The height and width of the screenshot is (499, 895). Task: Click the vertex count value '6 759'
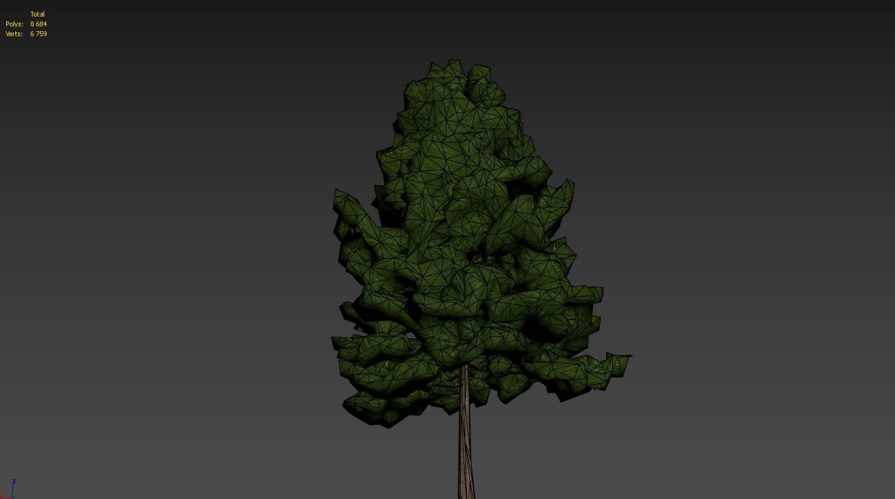pos(39,34)
